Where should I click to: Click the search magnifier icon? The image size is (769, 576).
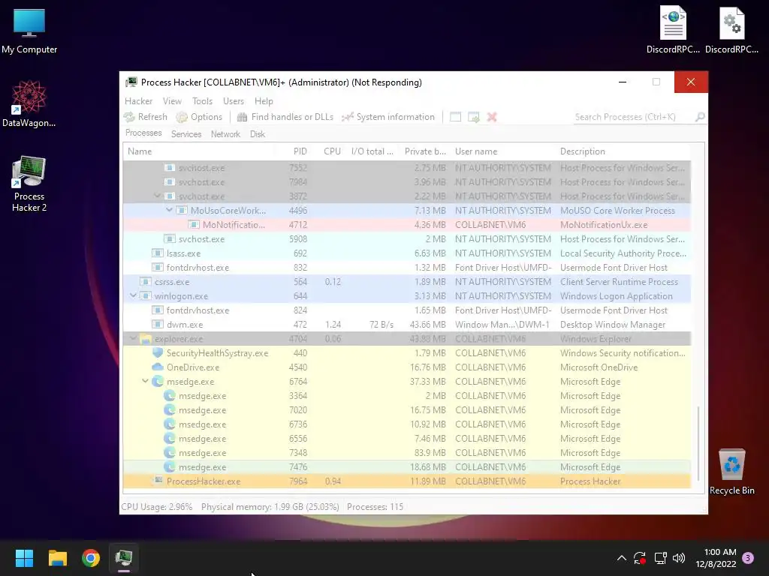coord(700,117)
